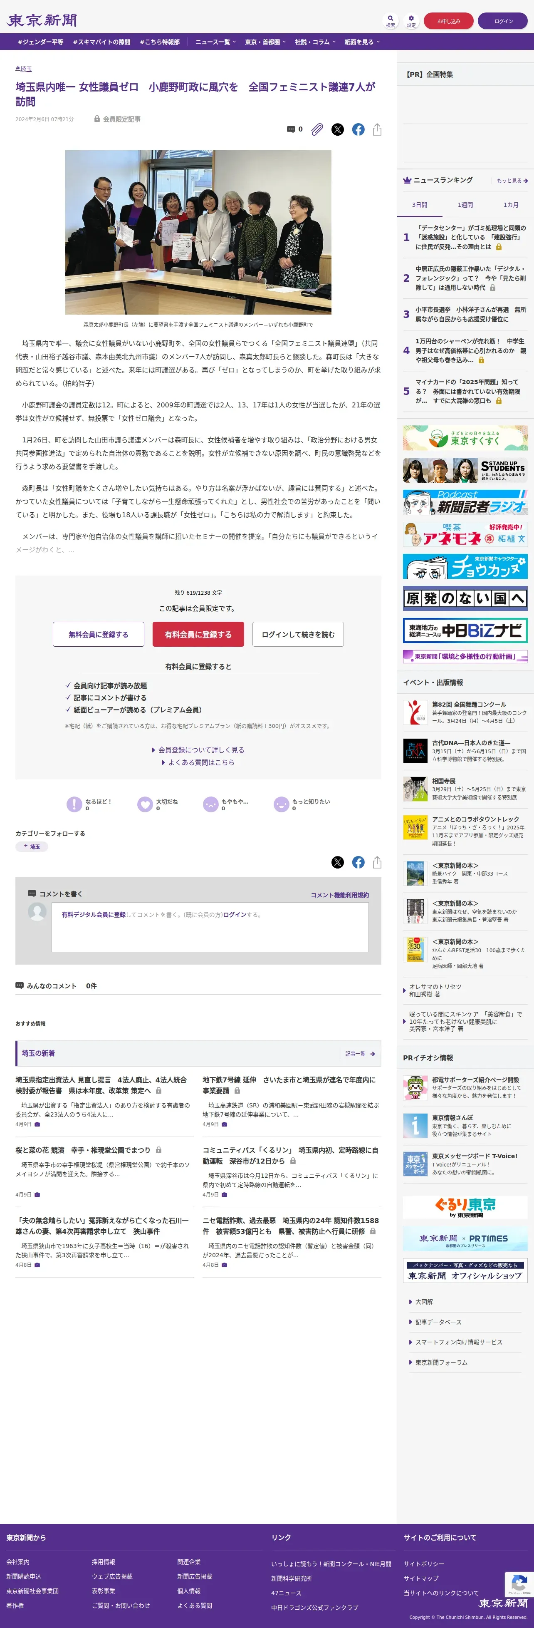
Task: Share on Facebook using icon above comment box
Action: point(358,862)
